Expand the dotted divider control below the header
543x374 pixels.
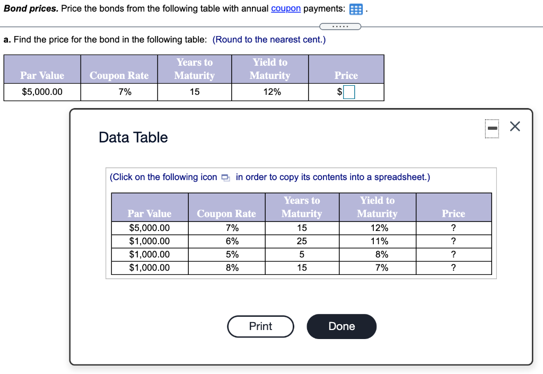tap(340, 26)
